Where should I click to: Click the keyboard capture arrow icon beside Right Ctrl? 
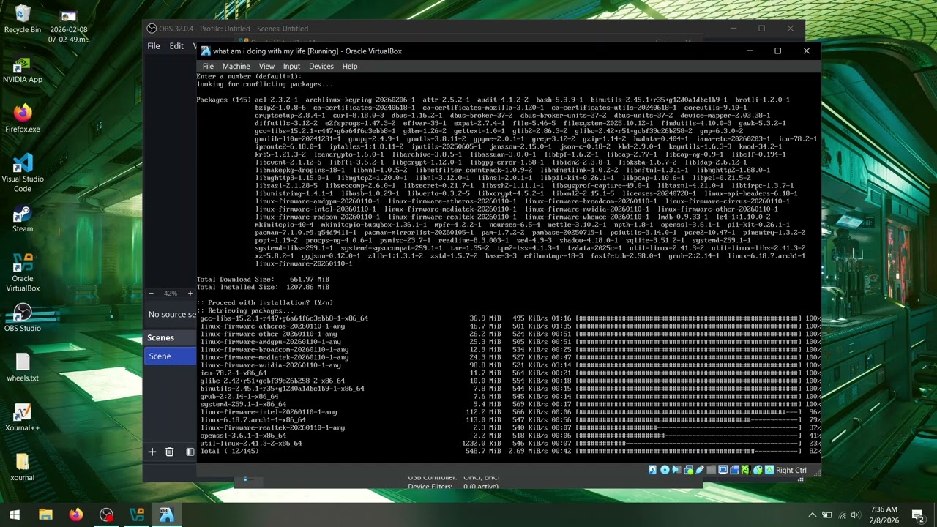coord(769,470)
